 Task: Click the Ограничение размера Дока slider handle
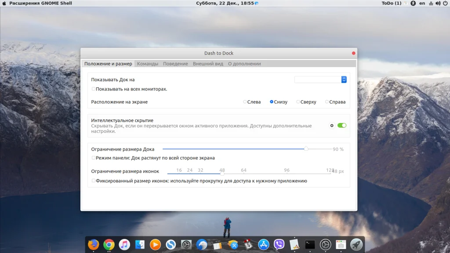pyautogui.click(x=306, y=148)
